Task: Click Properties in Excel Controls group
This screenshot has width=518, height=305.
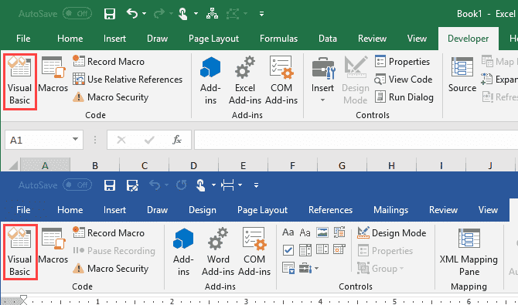Action: (402, 62)
